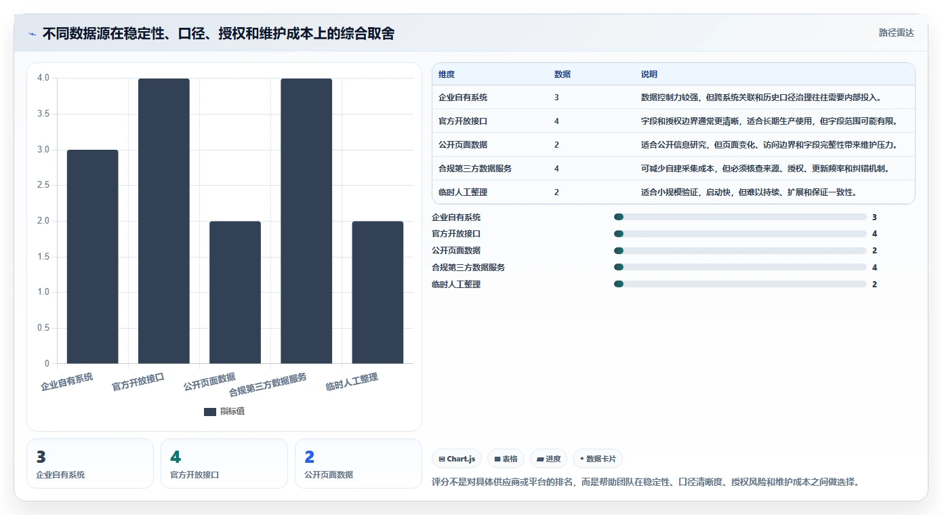Viewport: 942px width, 515px height.
Task: Click the 表格 tag chip
Action: [506, 459]
